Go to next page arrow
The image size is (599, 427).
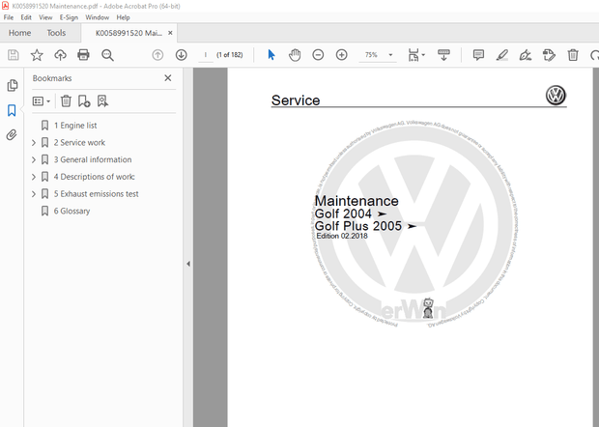[x=181, y=55]
